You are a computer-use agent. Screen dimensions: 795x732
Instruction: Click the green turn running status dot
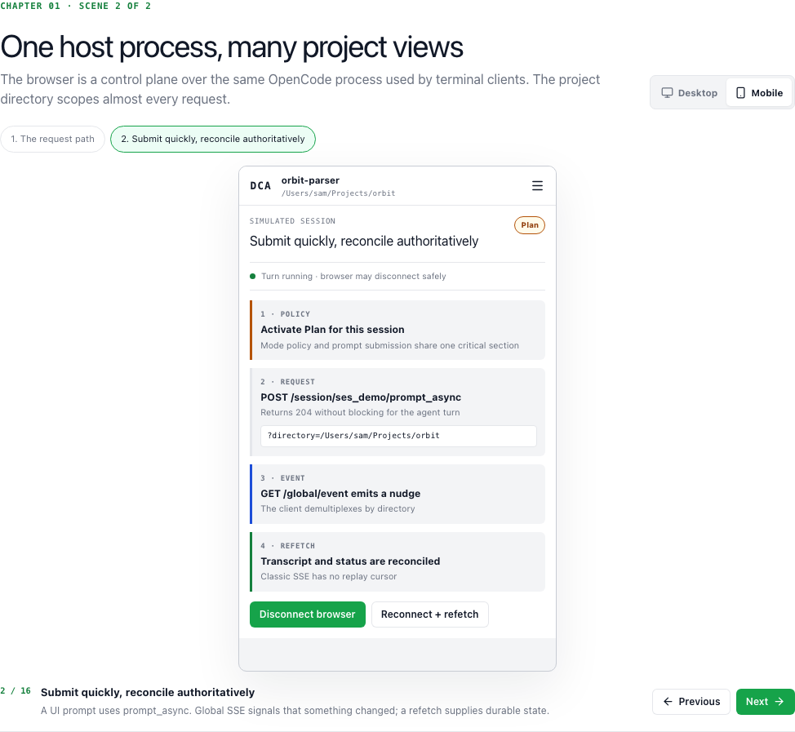click(252, 277)
